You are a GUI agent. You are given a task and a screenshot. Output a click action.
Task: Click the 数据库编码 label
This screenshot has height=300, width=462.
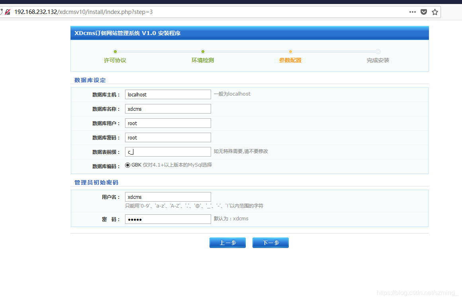(x=106, y=167)
